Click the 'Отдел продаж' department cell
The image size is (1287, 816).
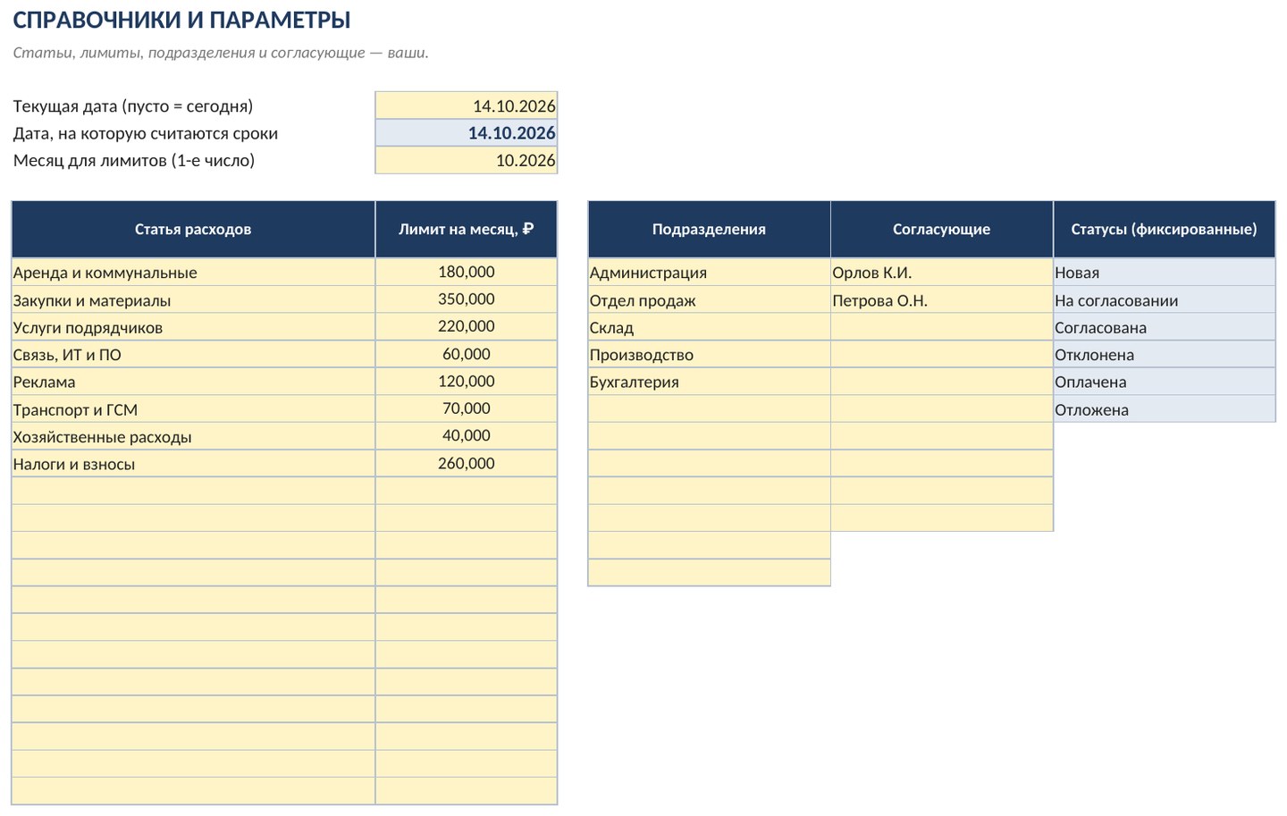tap(709, 299)
